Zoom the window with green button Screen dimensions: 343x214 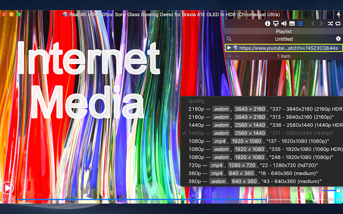(x=19, y=15)
